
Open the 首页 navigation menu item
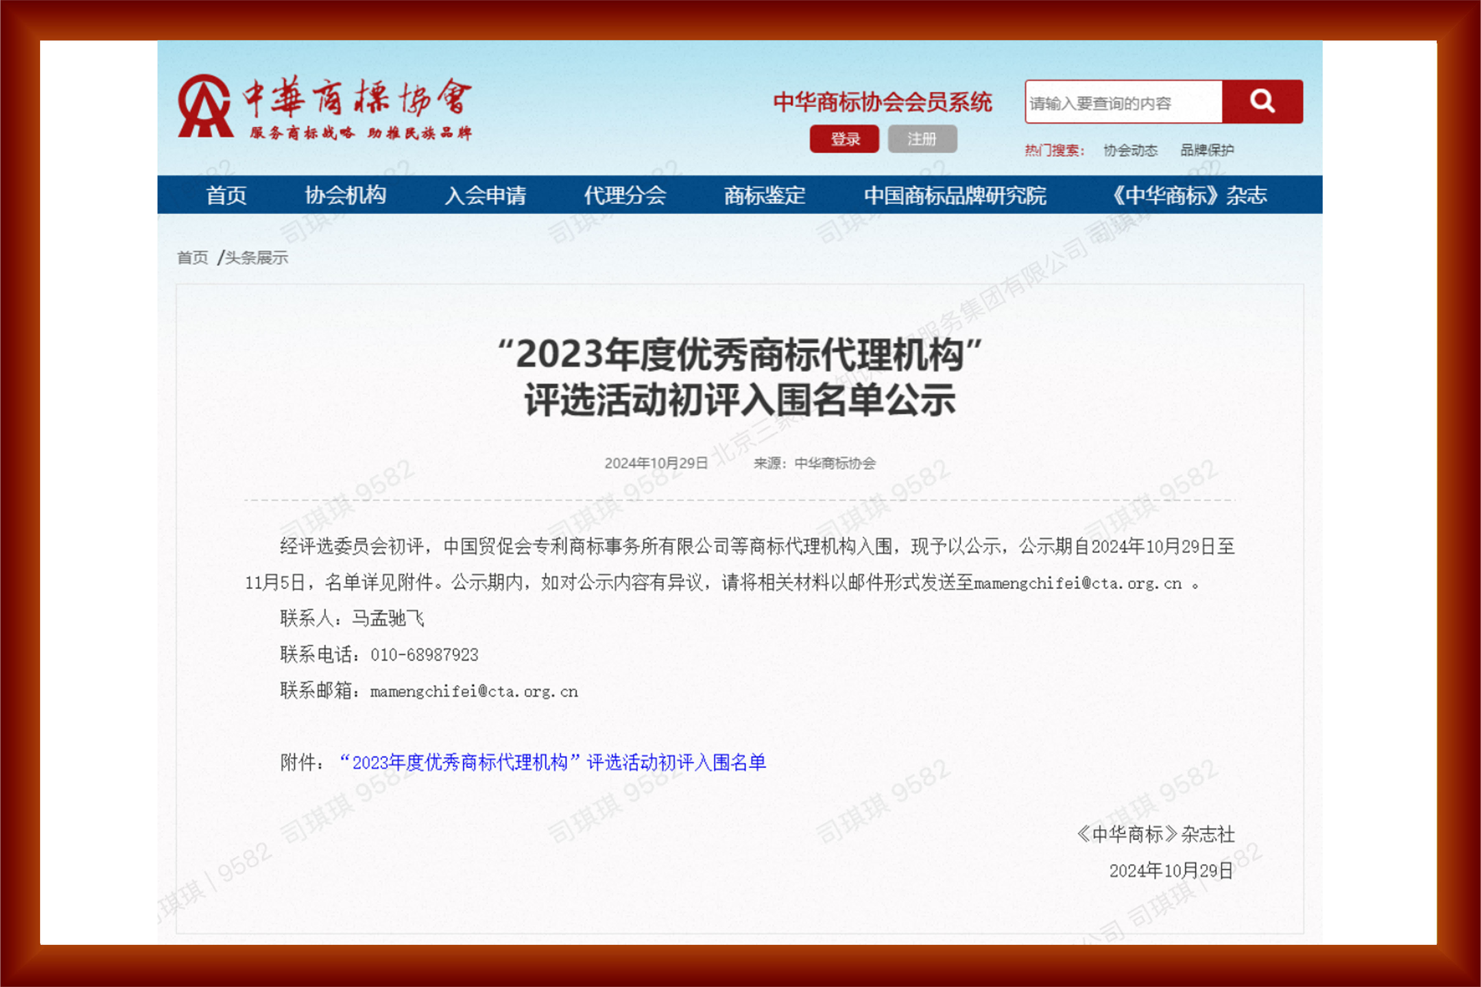click(226, 195)
